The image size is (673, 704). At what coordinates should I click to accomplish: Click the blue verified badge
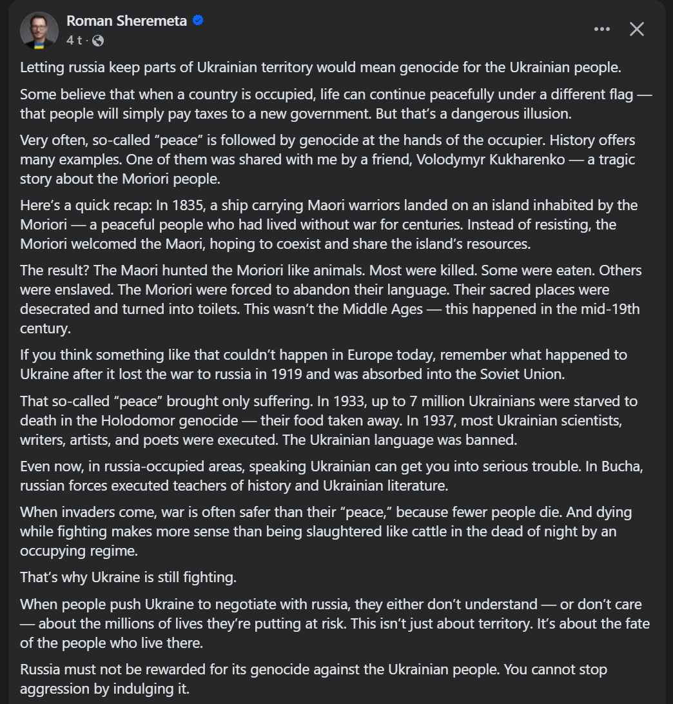click(x=199, y=21)
